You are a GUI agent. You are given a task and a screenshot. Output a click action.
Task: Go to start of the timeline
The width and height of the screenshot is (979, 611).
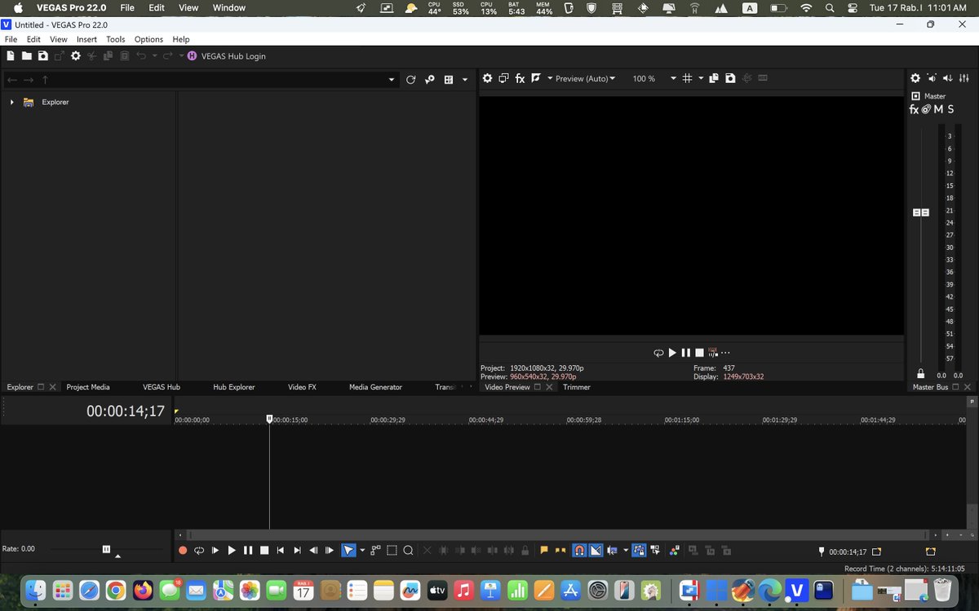point(281,551)
